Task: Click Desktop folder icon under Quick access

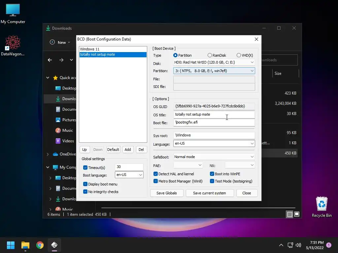Action: 58,88
